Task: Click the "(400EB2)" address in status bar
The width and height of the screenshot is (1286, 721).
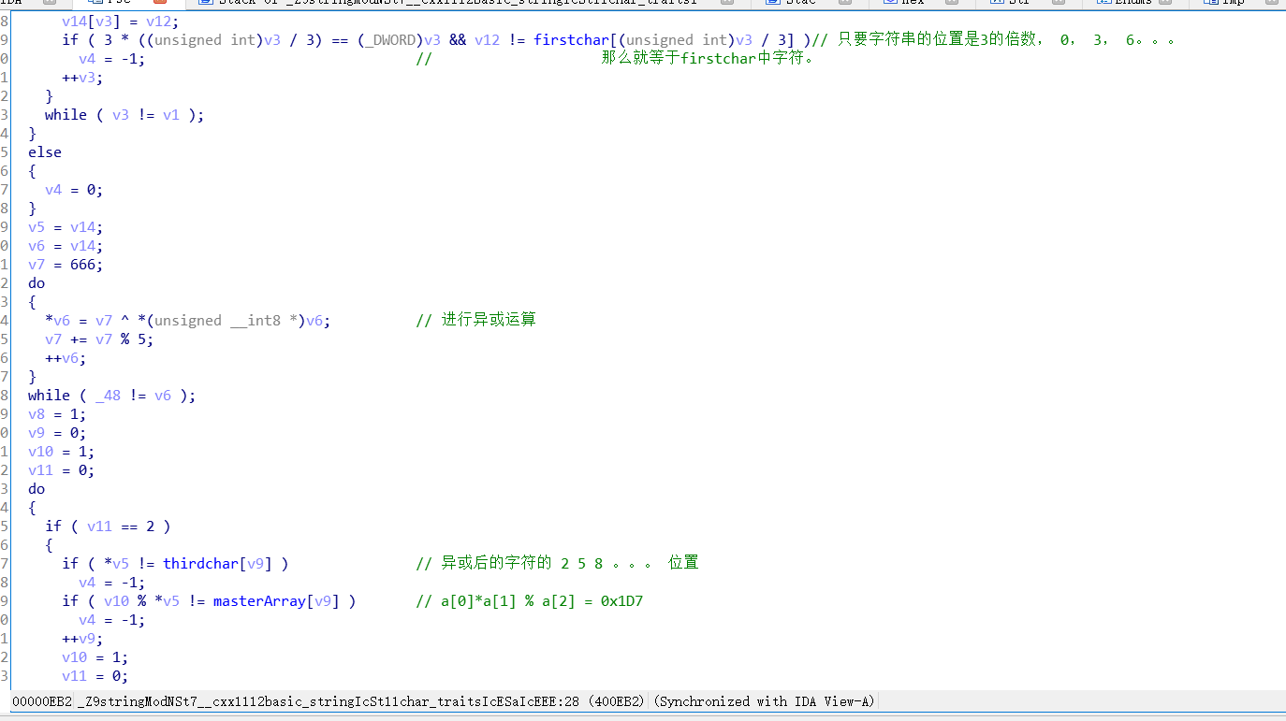Action: tap(617, 701)
